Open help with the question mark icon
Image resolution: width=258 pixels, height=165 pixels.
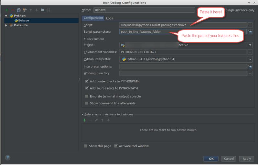coord(7,158)
